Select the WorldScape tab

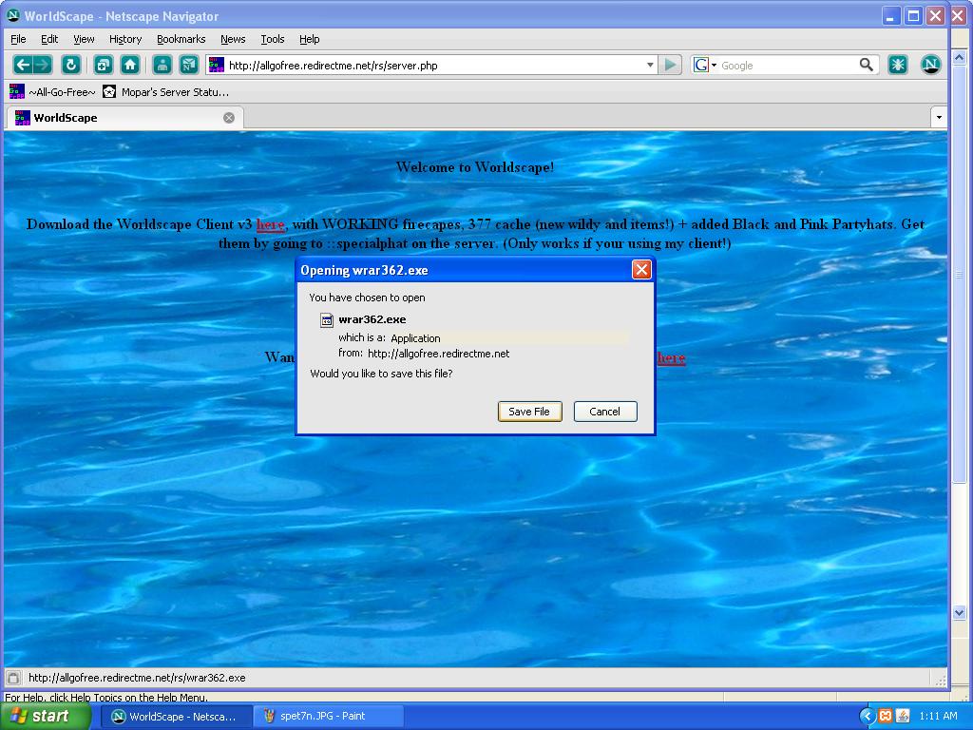[x=124, y=118]
